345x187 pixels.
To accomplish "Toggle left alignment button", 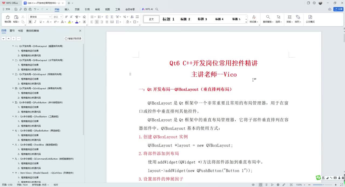I will pos(92,22).
